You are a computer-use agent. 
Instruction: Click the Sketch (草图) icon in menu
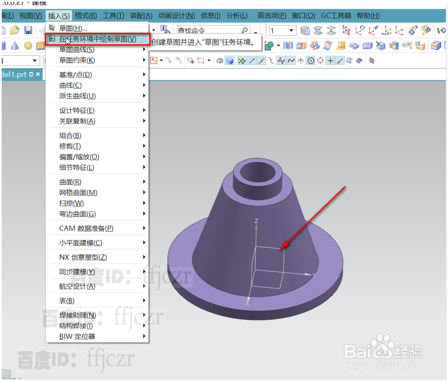coord(52,28)
